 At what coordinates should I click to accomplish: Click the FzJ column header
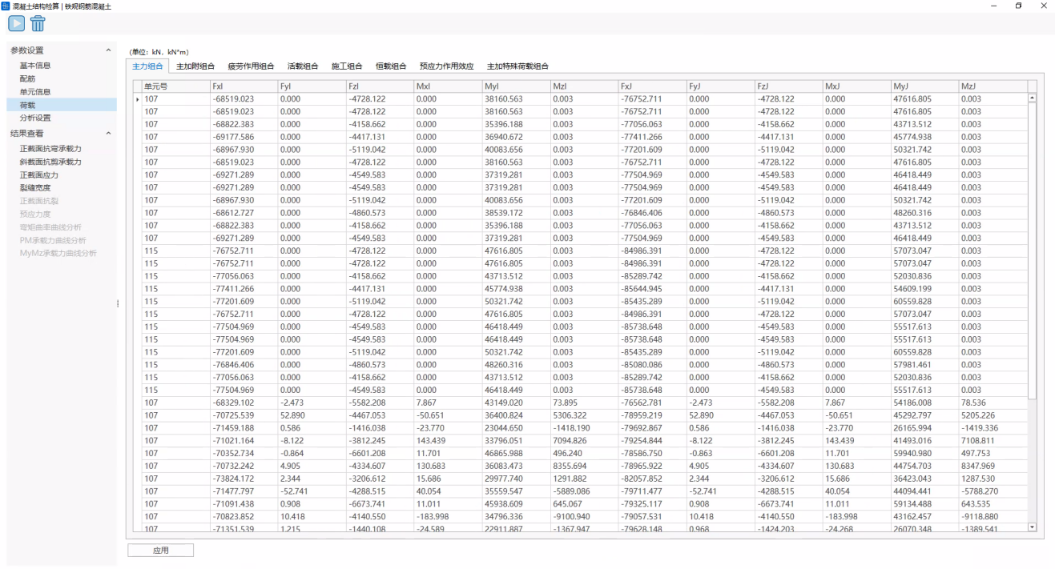[788, 86]
